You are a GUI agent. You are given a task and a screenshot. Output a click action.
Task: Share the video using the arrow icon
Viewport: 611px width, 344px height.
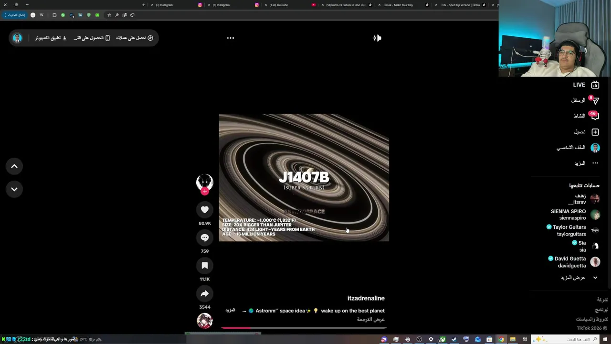[x=205, y=293]
